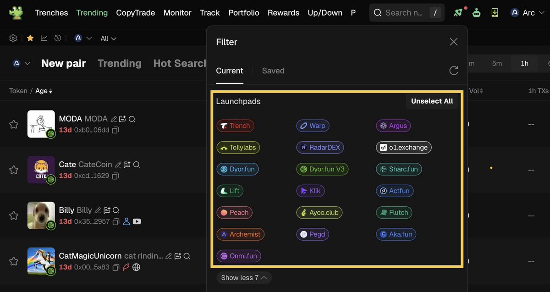This screenshot has width=550, height=292.
Task: Toggle the Aka.fun launchpad filter
Action: pyautogui.click(x=396, y=234)
